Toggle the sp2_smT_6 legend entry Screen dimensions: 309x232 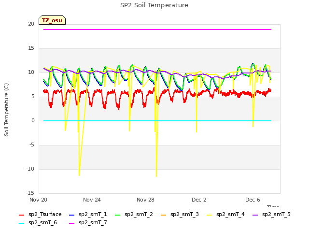click(38, 223)
